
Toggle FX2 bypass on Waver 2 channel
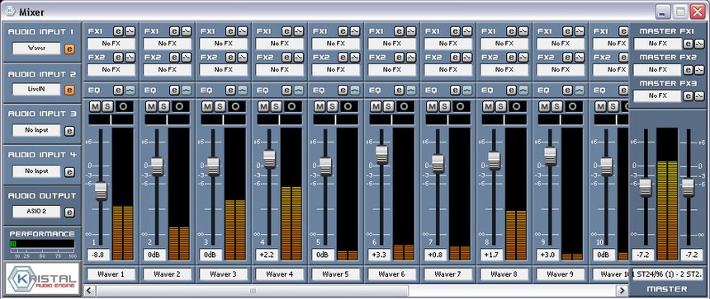point(187,58)
